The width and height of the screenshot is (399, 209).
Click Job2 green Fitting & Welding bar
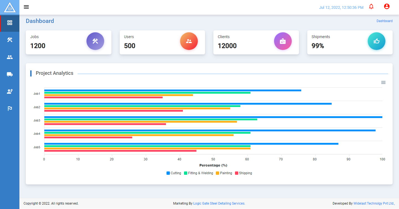pyautogui.click(x=142, y=106)
